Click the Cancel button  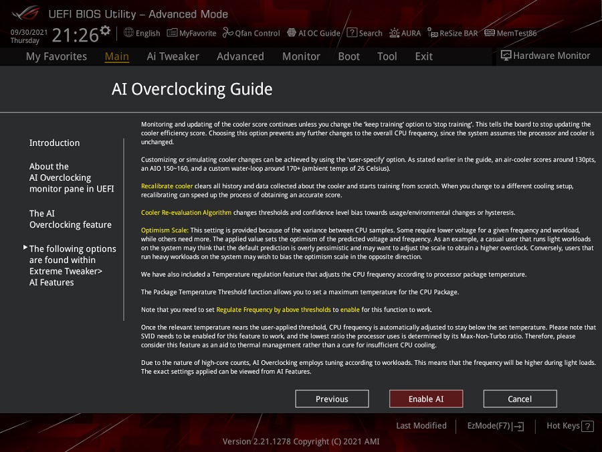[520, 399]
